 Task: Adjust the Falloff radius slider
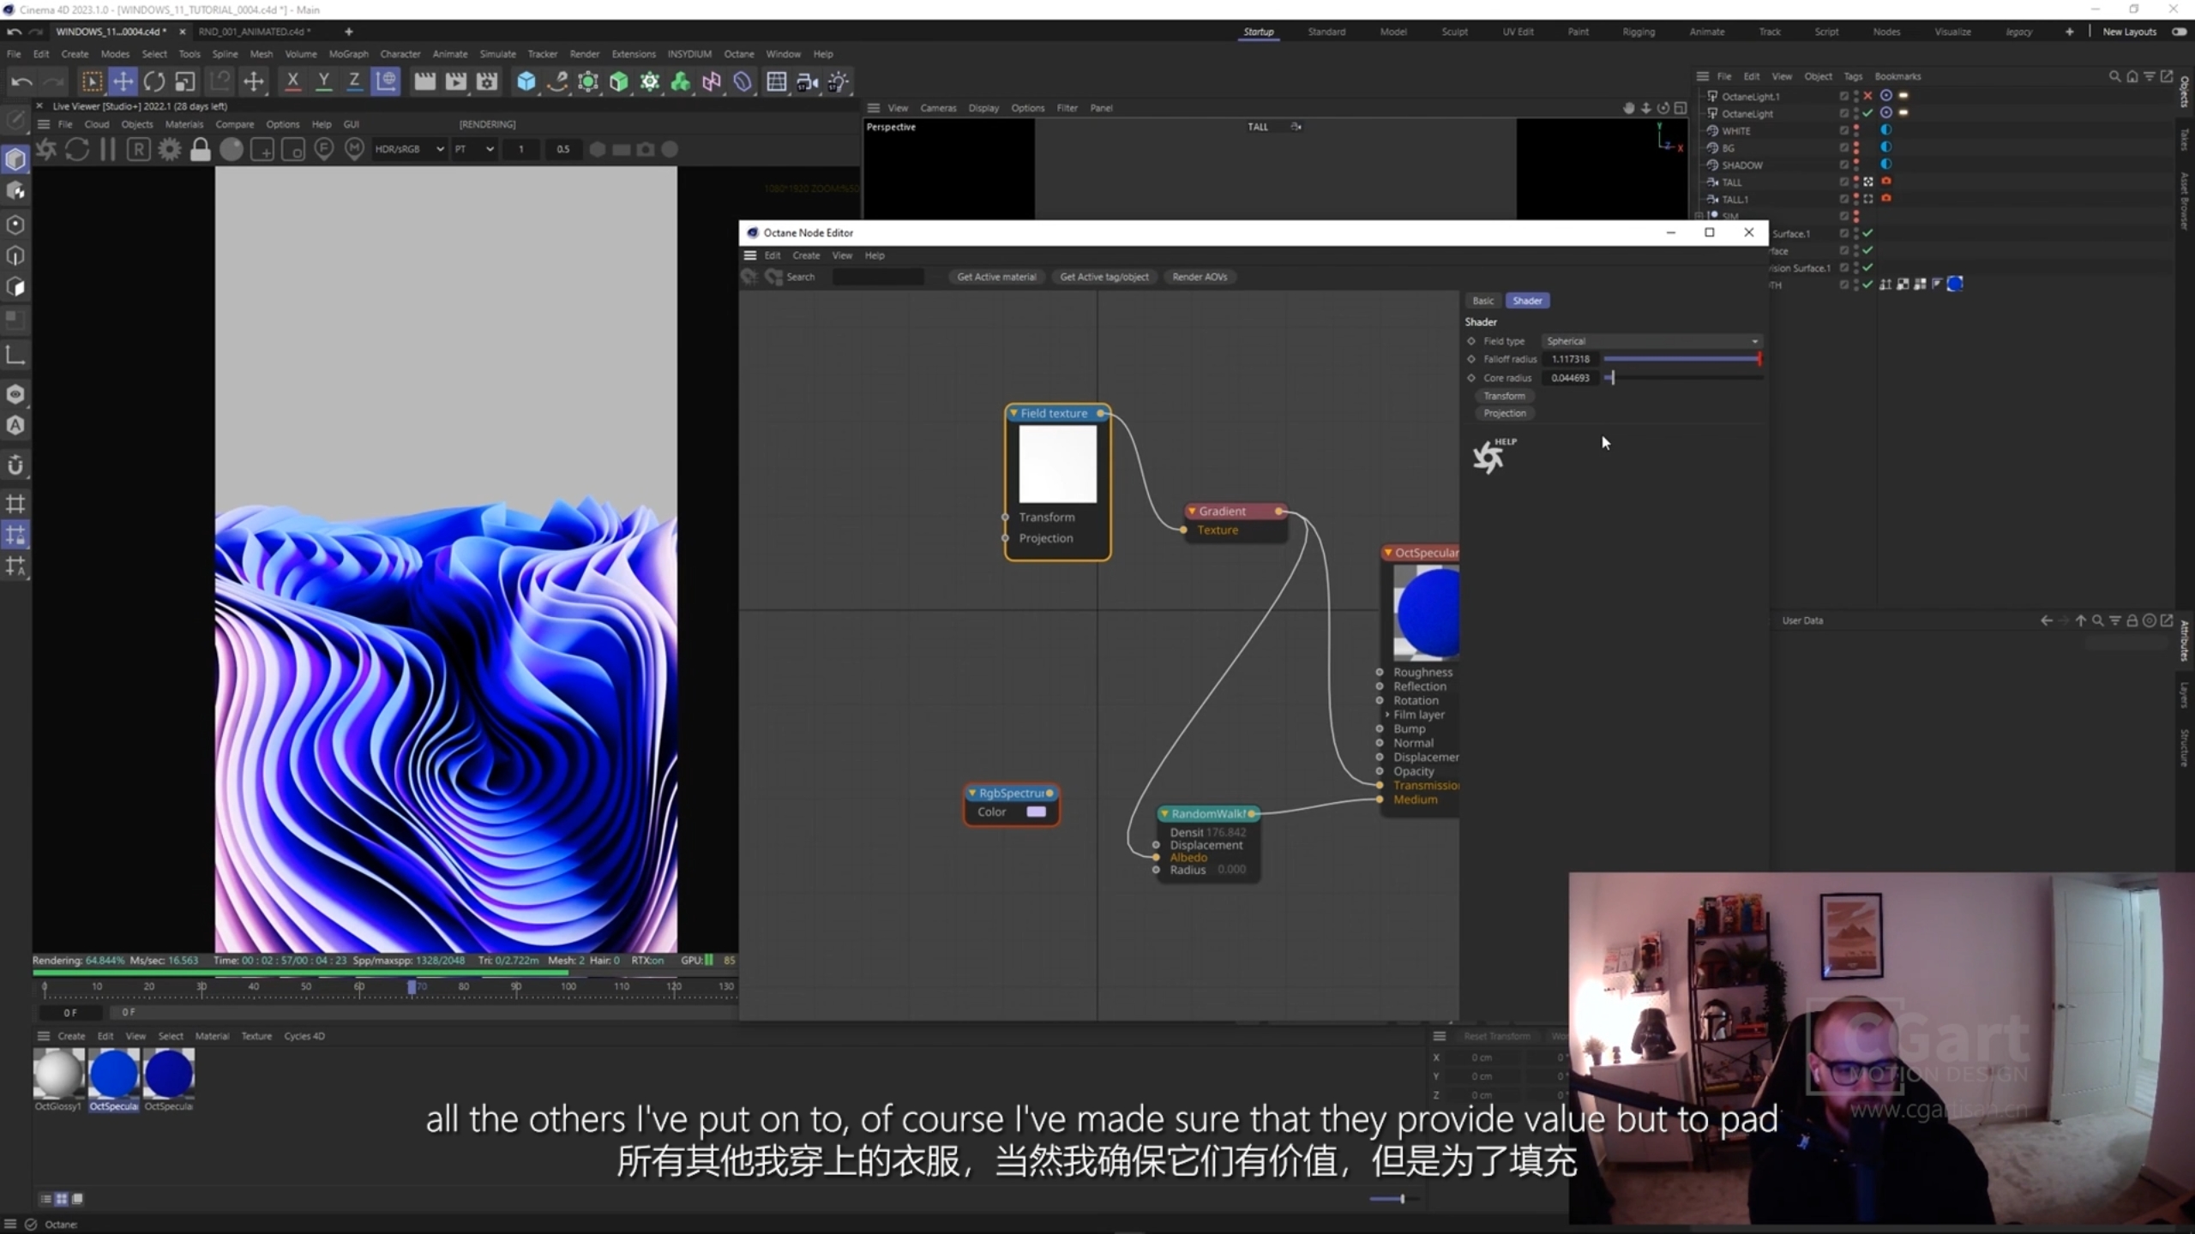point(1682,359)
